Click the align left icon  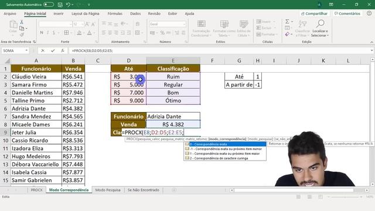point(104,33)
